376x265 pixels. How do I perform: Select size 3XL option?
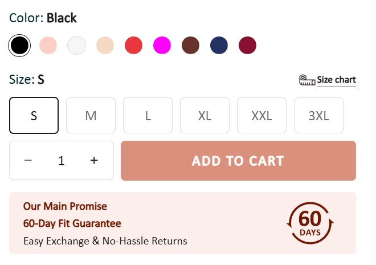[318, 116]
